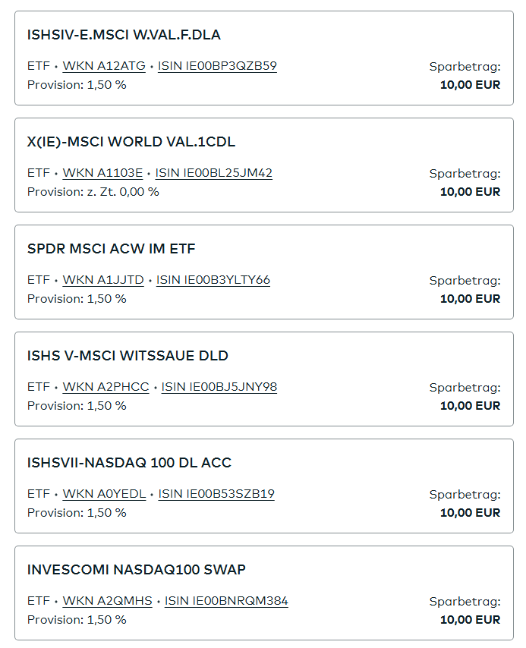Click the Provision z. Zt. 0,00 % text
The image size is (526, 648).
93,192
